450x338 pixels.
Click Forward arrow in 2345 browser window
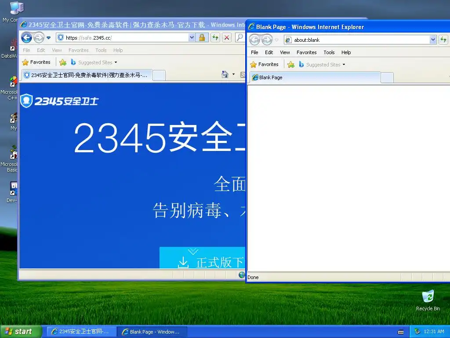tap(39, 38)
